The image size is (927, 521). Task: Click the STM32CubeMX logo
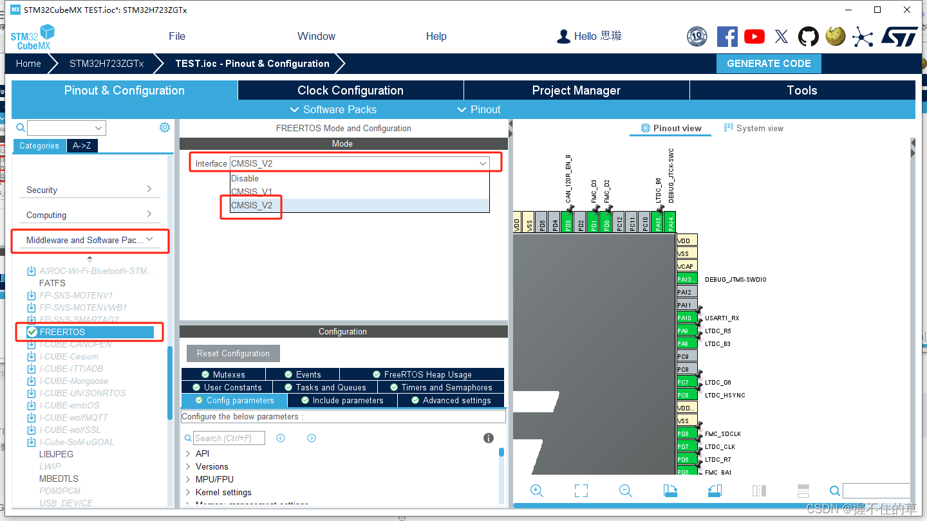click(x=32, y=37)
